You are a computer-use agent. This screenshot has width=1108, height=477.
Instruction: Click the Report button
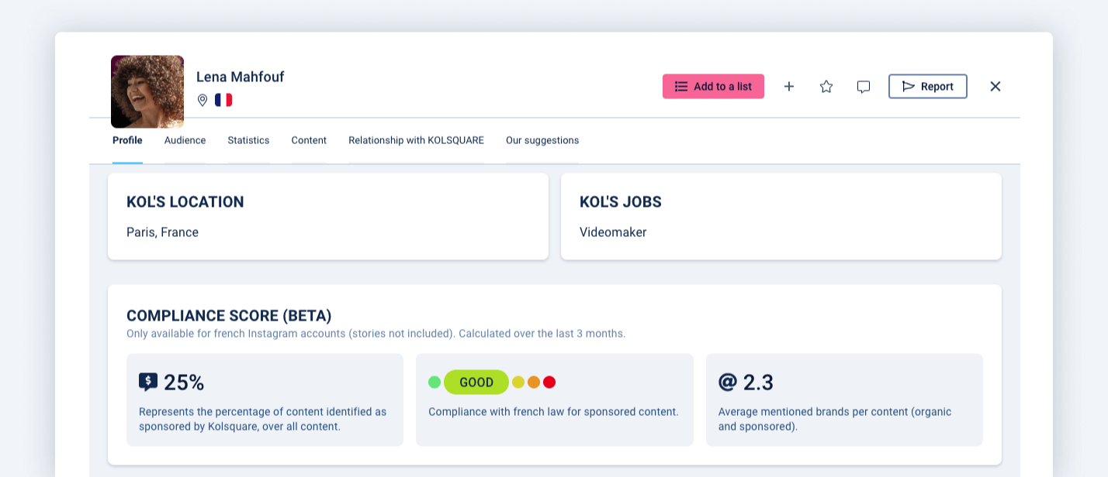click(x=928, y=86)
